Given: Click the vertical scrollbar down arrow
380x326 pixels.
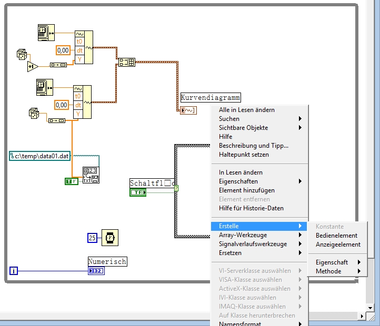Looking at the screenshot, I should pos(371,308).
